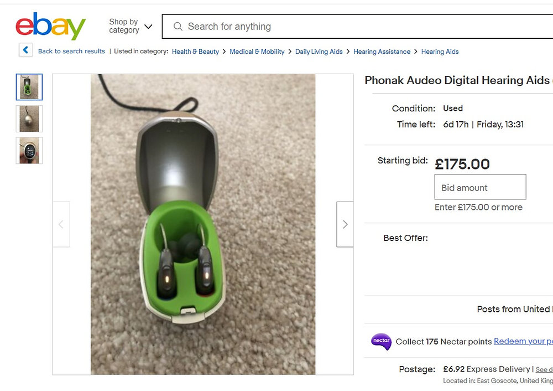This screenshot has width=553, height=391.
Task: Open Back to search results
Action: [71, 50]
